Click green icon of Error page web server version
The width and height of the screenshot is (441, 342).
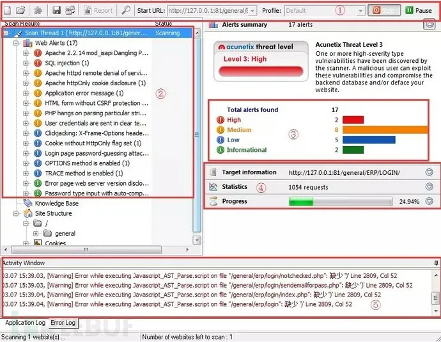38,184
